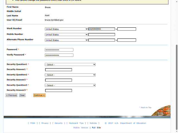This screenshot has width=178, height=133.
Task: Open the Privacy footer link
Action: [45, 123]
